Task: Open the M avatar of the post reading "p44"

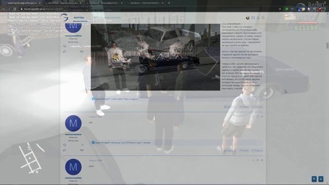Action: pos(73,123)
